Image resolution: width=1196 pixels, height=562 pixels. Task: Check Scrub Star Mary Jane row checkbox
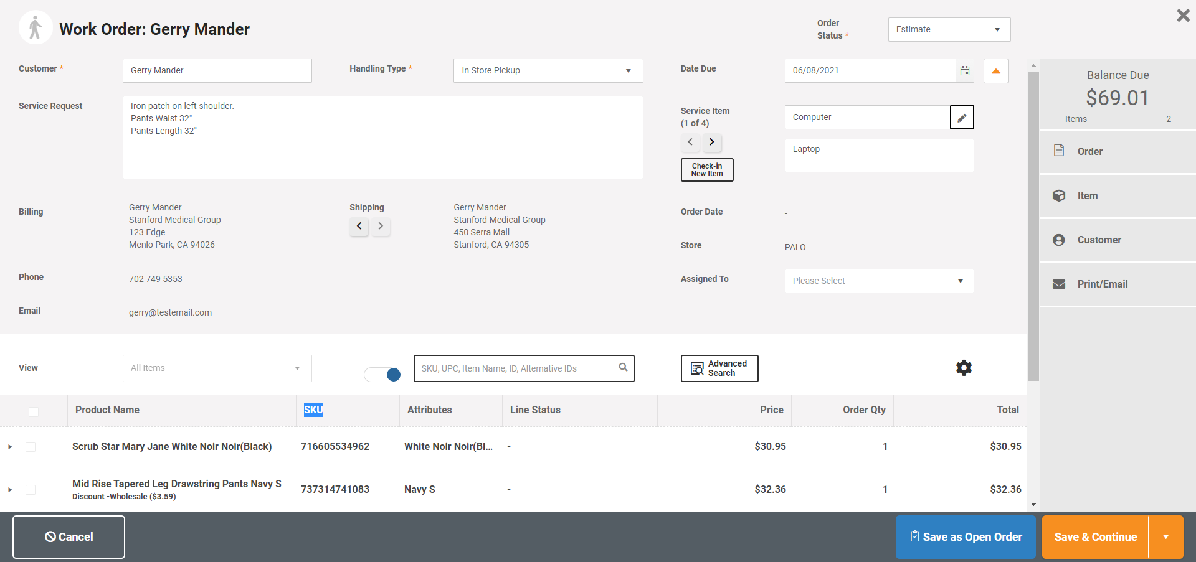(31, 447)
